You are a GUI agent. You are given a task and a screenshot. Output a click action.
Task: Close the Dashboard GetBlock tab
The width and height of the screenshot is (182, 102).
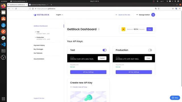pos(26,5)
